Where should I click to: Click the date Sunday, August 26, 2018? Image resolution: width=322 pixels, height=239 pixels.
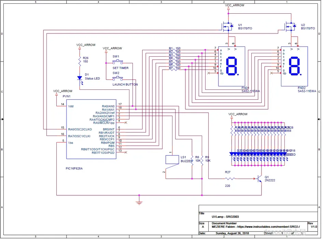click(232, 233)
